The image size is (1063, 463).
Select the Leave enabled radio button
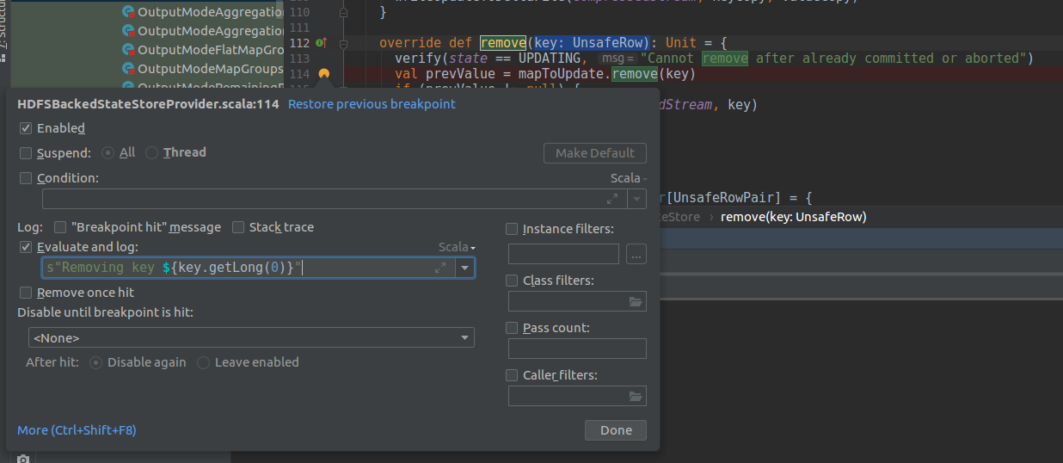(x=204, y=362)
